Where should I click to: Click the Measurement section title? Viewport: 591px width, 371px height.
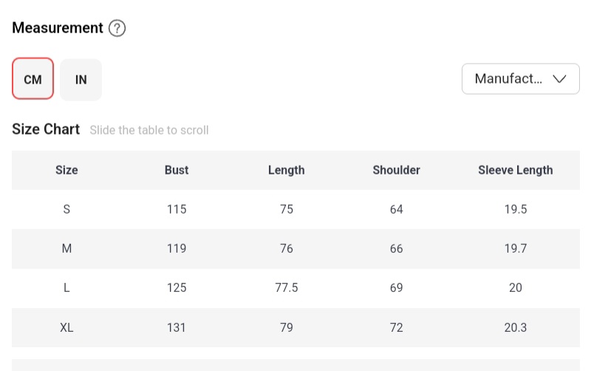point(58,28)
